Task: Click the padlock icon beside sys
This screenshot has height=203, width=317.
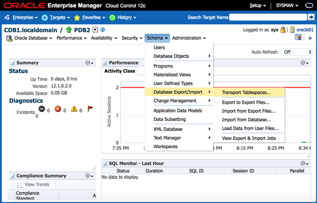Action: click(x=283, y=30)
